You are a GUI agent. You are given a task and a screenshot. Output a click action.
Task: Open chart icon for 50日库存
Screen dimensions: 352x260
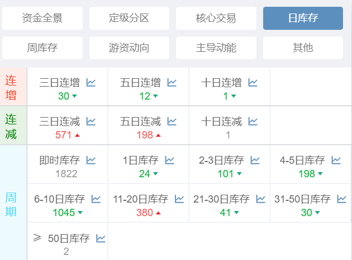coord(101,238)
